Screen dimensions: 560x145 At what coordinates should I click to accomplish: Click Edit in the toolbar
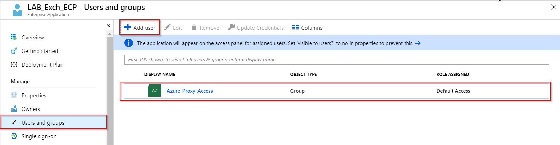(173, 28)
